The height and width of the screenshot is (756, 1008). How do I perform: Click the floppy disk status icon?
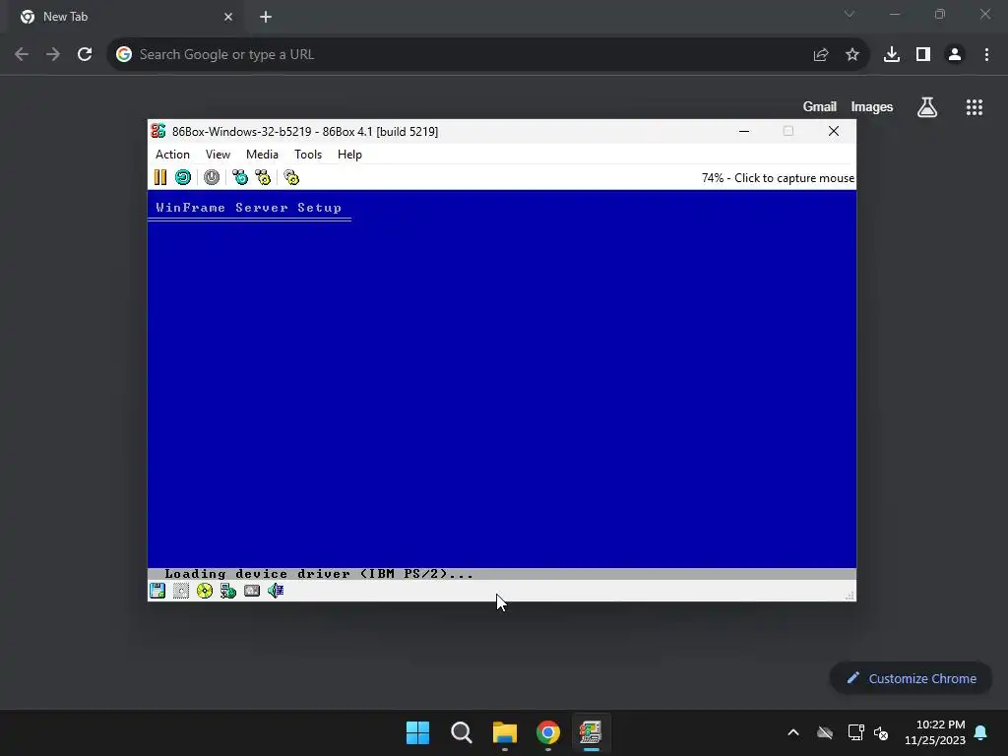[157, 591]
